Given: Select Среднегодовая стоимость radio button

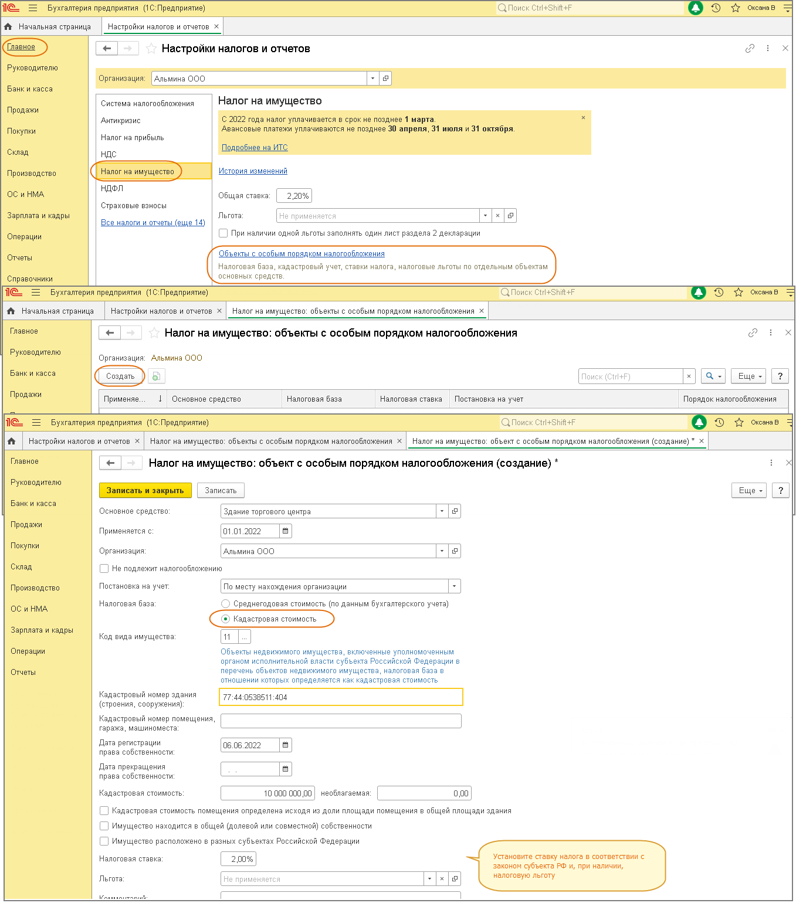Looking at the screenshot, I should [x=225, y=604].
